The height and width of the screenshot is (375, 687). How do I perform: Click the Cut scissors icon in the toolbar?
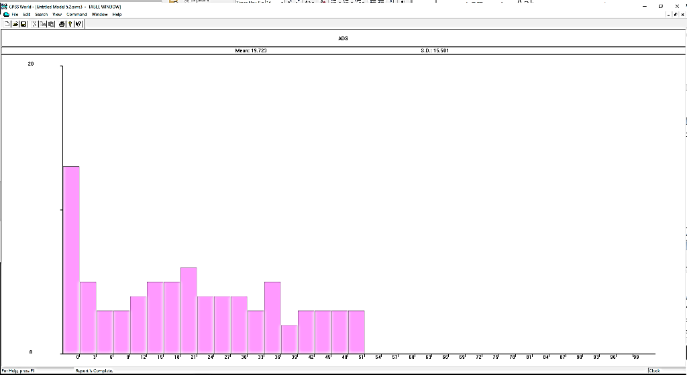[35, 24]
